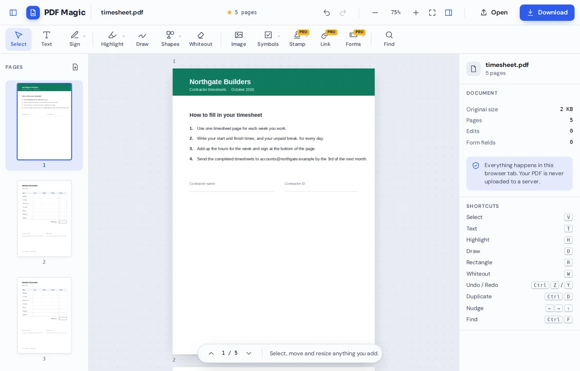Jump to page 3 thumbnail
The height and width of the screenshot is (371, 580).
point(44,315)
